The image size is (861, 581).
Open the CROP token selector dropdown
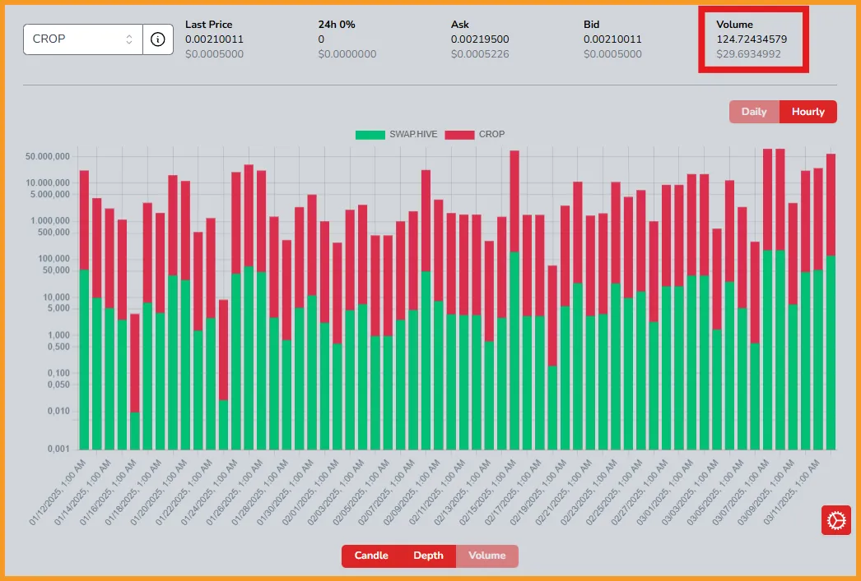[x=83, y=39]
